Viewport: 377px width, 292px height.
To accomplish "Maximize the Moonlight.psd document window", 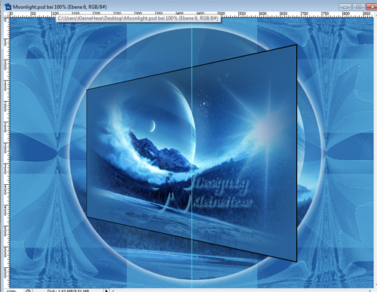I will (359, 7).
